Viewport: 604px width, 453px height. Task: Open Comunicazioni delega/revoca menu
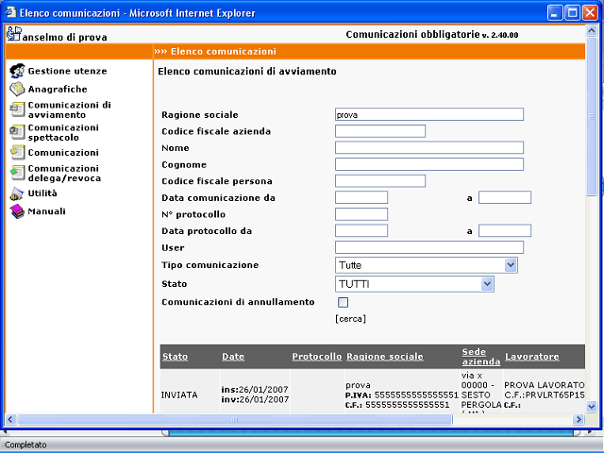point(64,173)
